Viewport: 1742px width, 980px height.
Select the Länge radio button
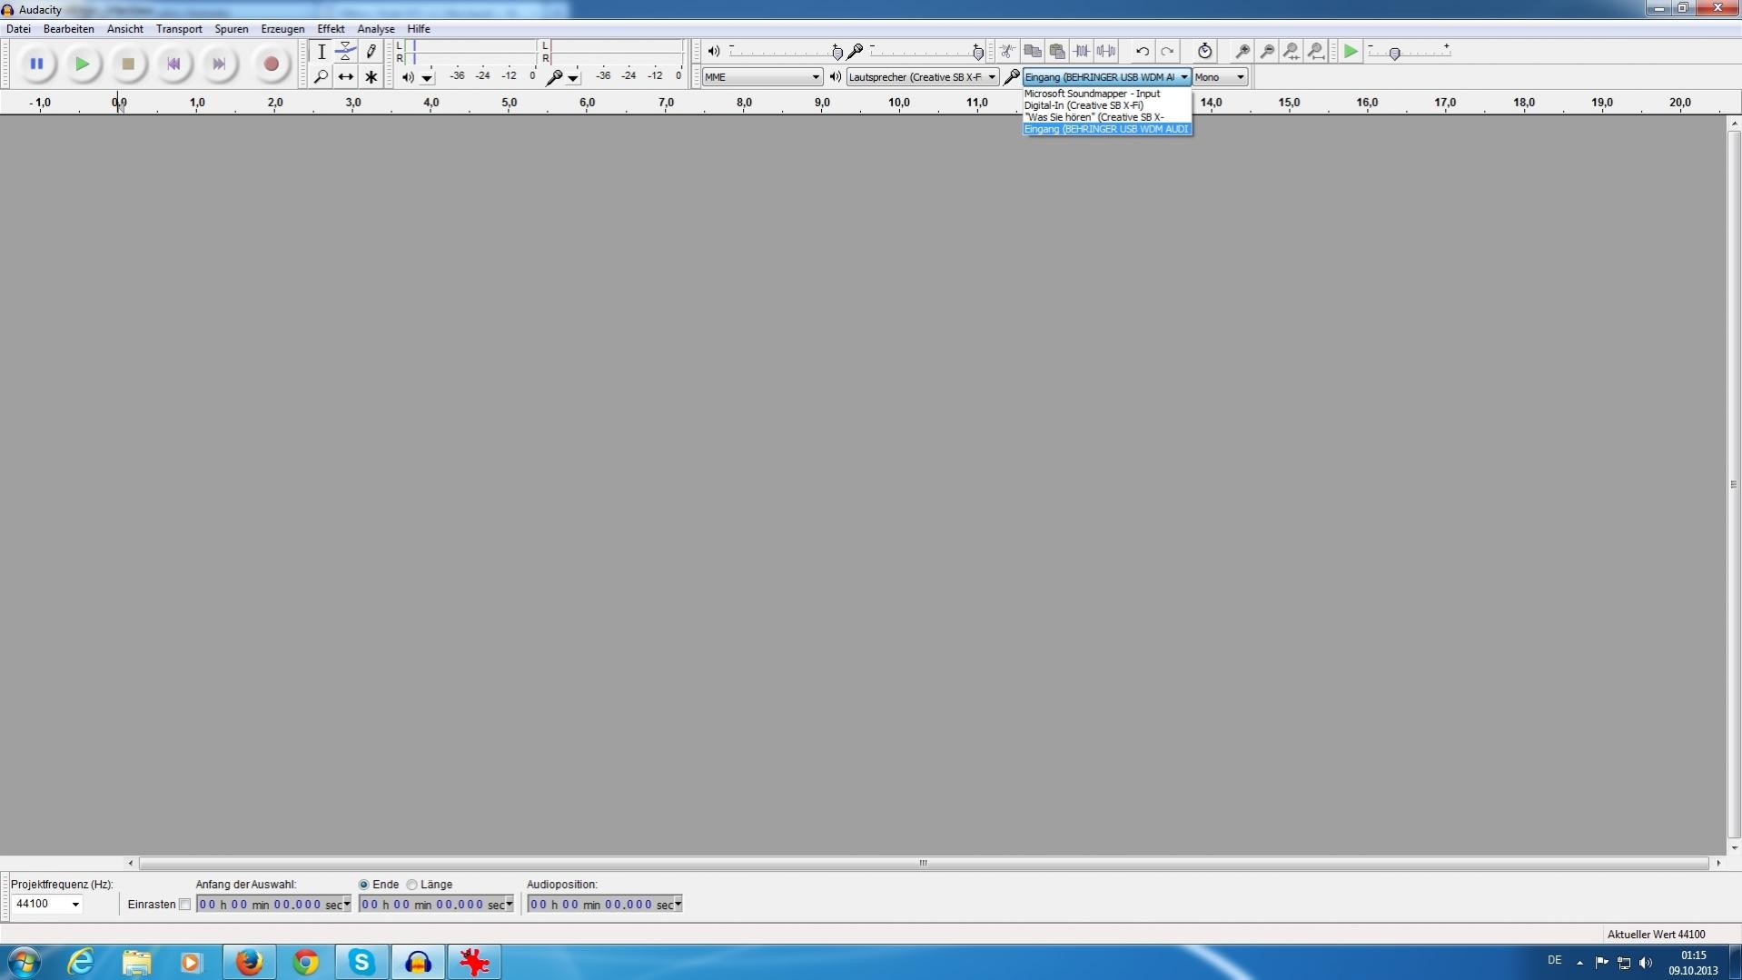click(x=411, y=885)
